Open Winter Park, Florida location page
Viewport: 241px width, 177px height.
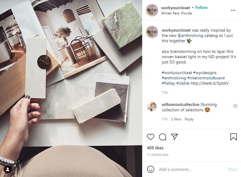click(176, 13)
